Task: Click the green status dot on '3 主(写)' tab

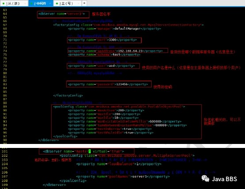Action: click(x=57, y=4)
